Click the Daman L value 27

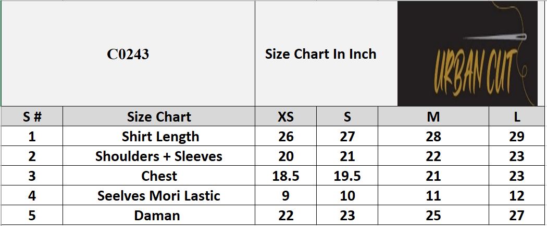click(x=517, y=216)
